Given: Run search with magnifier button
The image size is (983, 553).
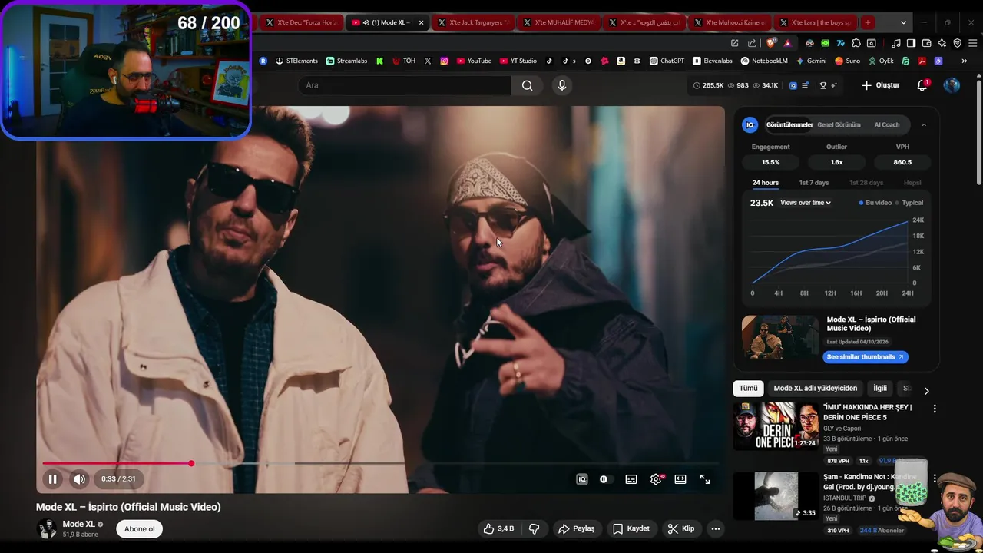Looking at the screenshot, I should click(x=528, y=85).
